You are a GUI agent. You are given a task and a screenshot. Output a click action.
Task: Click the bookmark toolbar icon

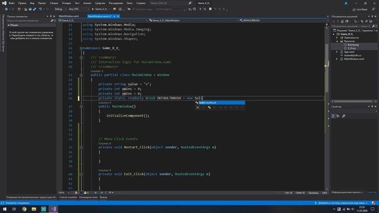[x=210, y=9]
